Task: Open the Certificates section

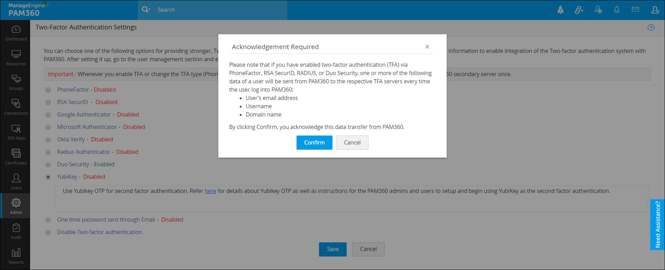Action: click(16, 157)
